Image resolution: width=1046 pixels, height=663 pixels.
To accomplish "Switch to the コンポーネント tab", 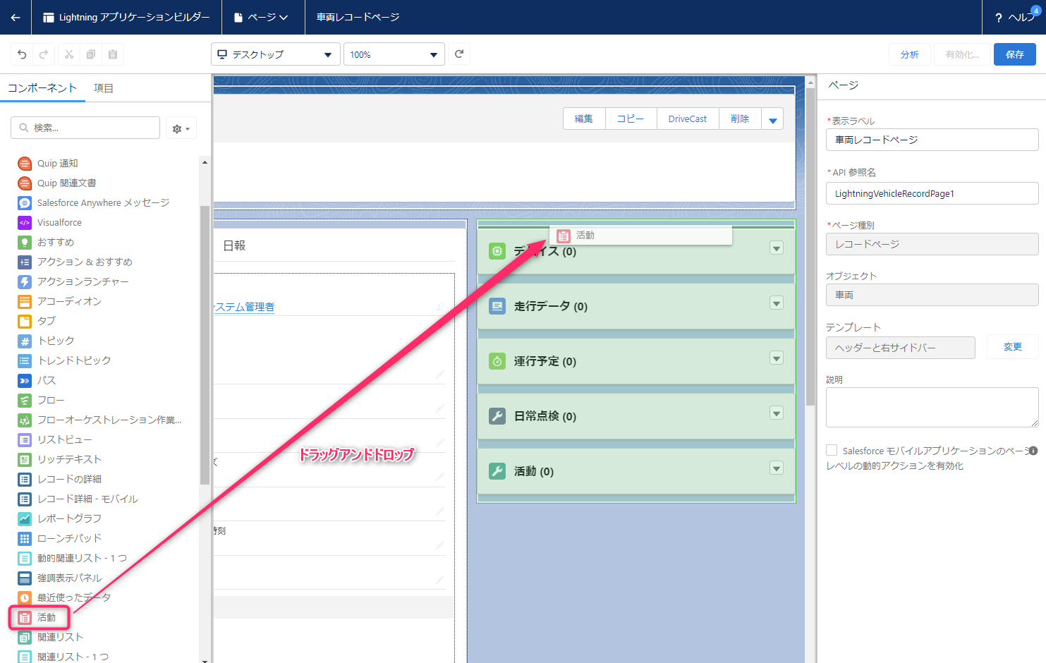I will click(x=42, y=88).
